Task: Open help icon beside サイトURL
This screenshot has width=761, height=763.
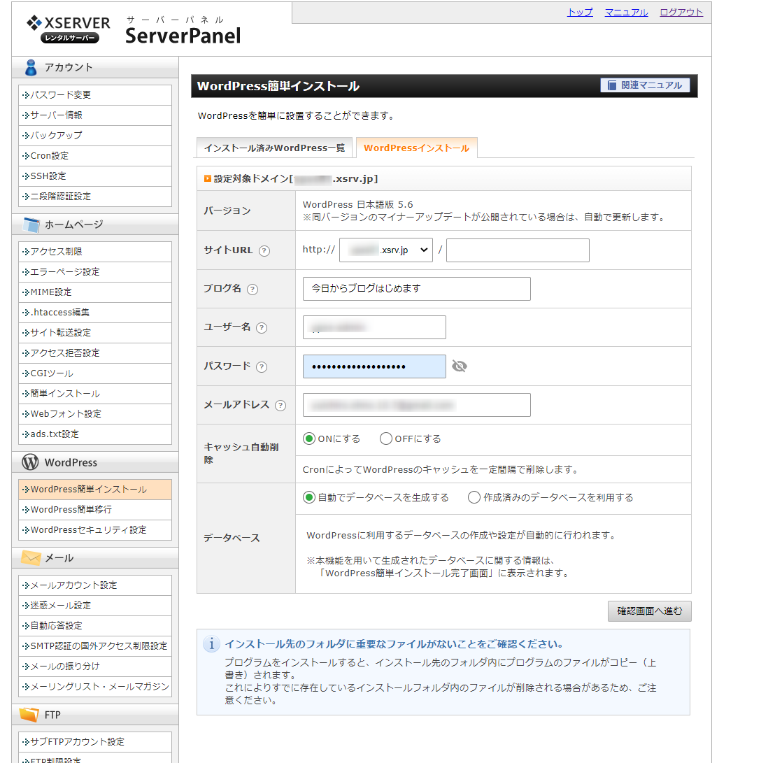Action: pyautogui.click(x=264, y=250)
